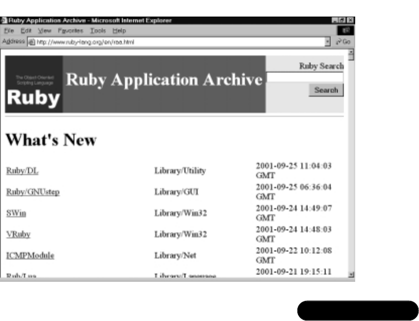Open the Tools menu

point(98,31)
